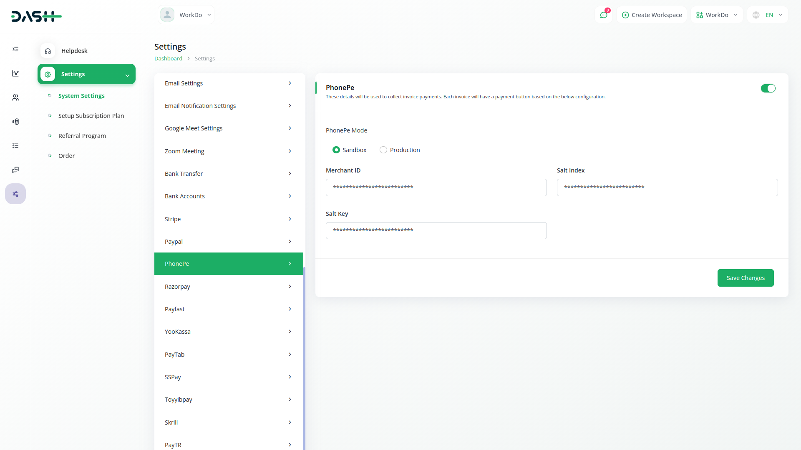Open the chat notifications icon in the top bar
This screenshot has width=801, height=450.
click(603, 15)
